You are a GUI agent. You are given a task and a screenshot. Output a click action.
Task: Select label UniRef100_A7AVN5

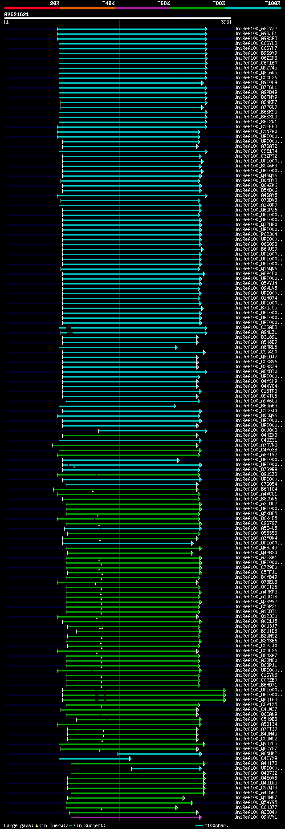click(256, 445)
